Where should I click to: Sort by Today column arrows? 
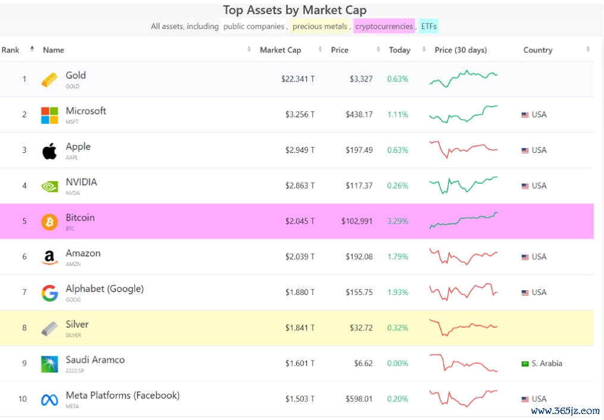(x=424, y=49)
